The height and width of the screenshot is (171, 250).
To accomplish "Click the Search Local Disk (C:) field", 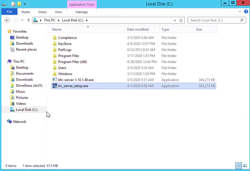I will [214, 20].
